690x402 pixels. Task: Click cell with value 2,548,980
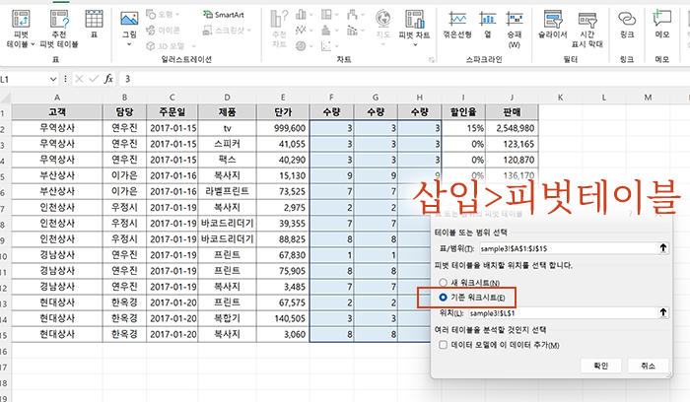(x=512, y=128)
